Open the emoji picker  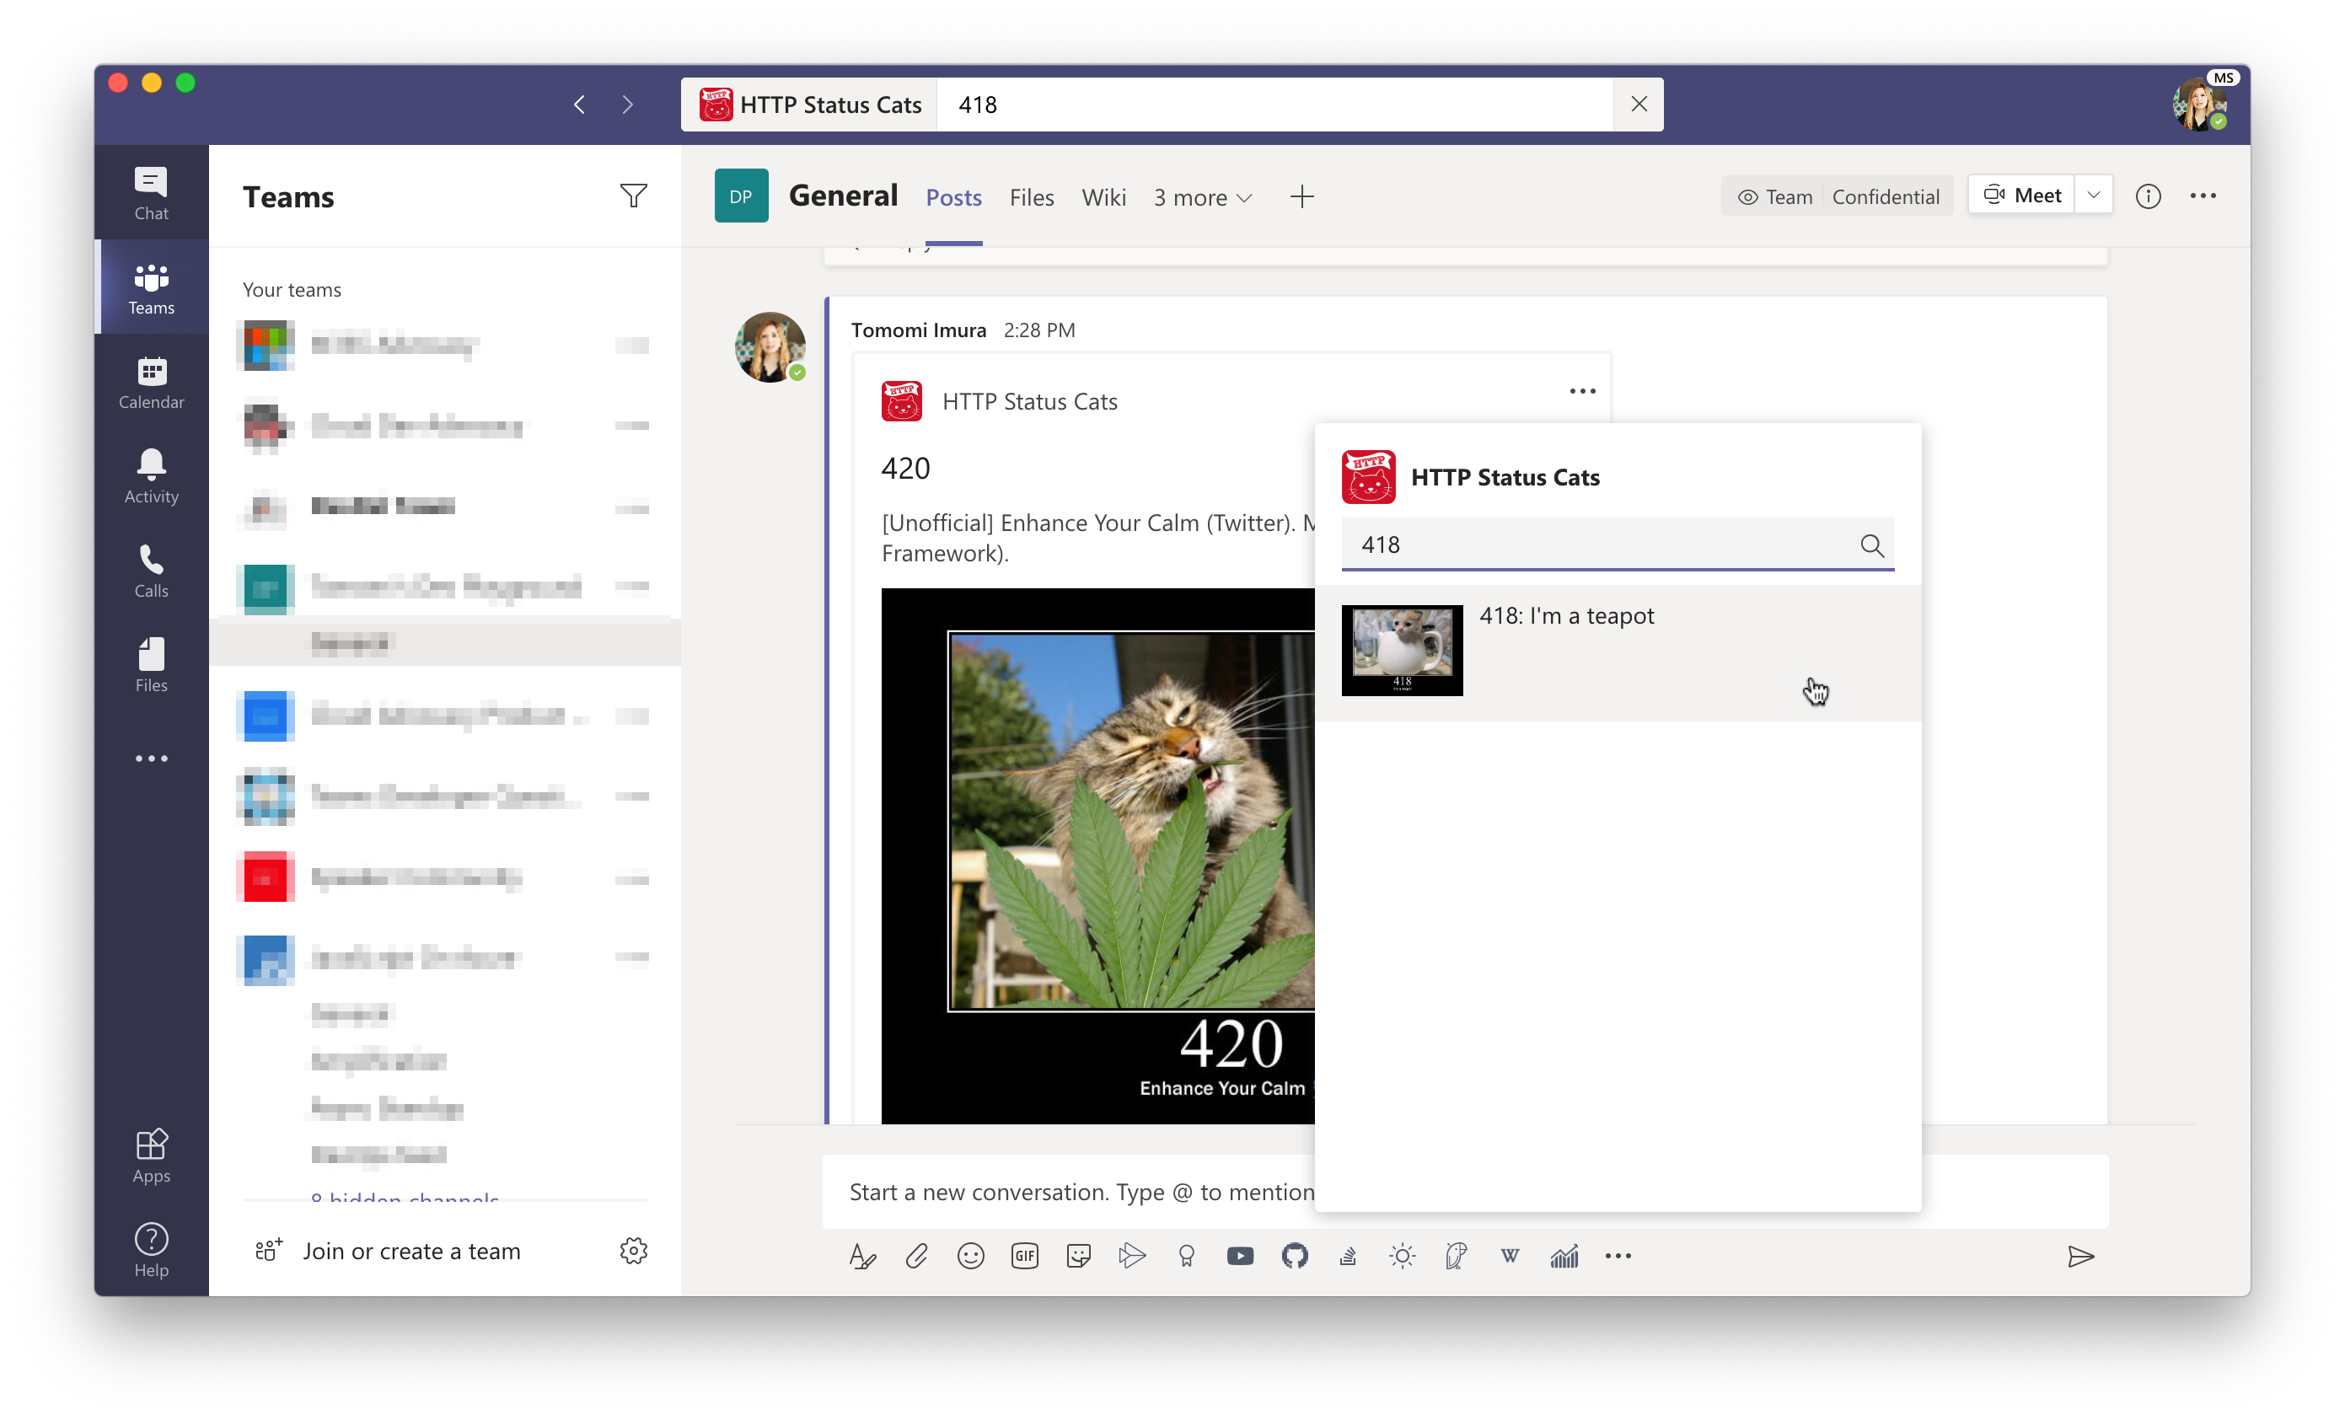pos(971,1257)
